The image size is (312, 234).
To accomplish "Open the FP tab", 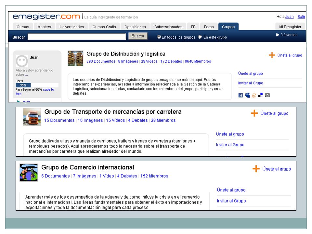I will pos(193,27).
